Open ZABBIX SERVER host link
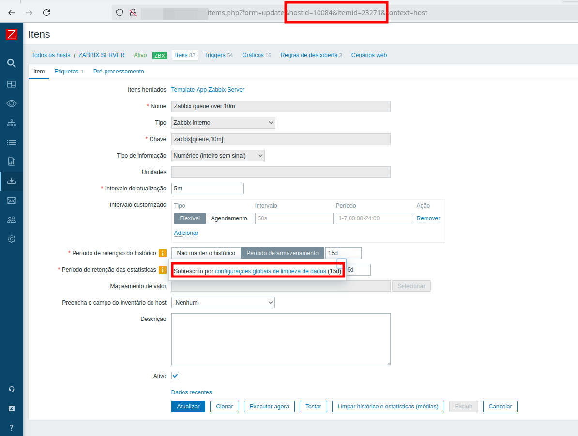 [x=101, y=55]
